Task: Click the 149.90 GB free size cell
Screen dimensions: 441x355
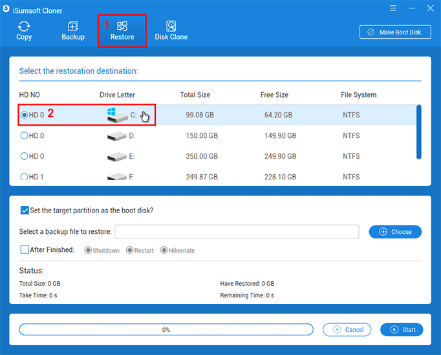Action: [280, 135]
